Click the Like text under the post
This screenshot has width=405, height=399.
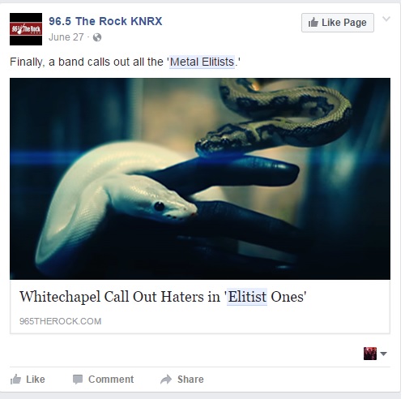(36, 380)
